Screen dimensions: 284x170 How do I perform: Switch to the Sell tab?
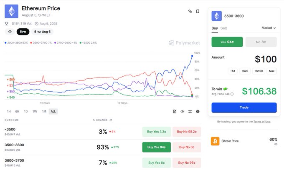pyautogui.click(x=224, y=28)
